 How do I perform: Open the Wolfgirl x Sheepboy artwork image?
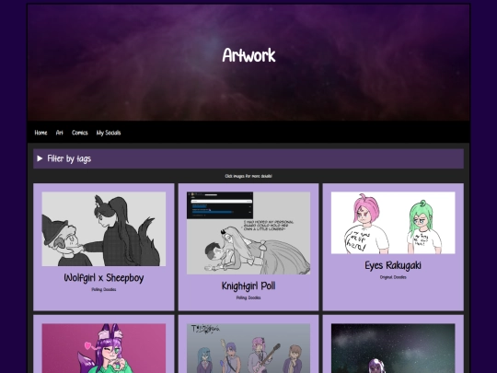[x=104, y=228]
